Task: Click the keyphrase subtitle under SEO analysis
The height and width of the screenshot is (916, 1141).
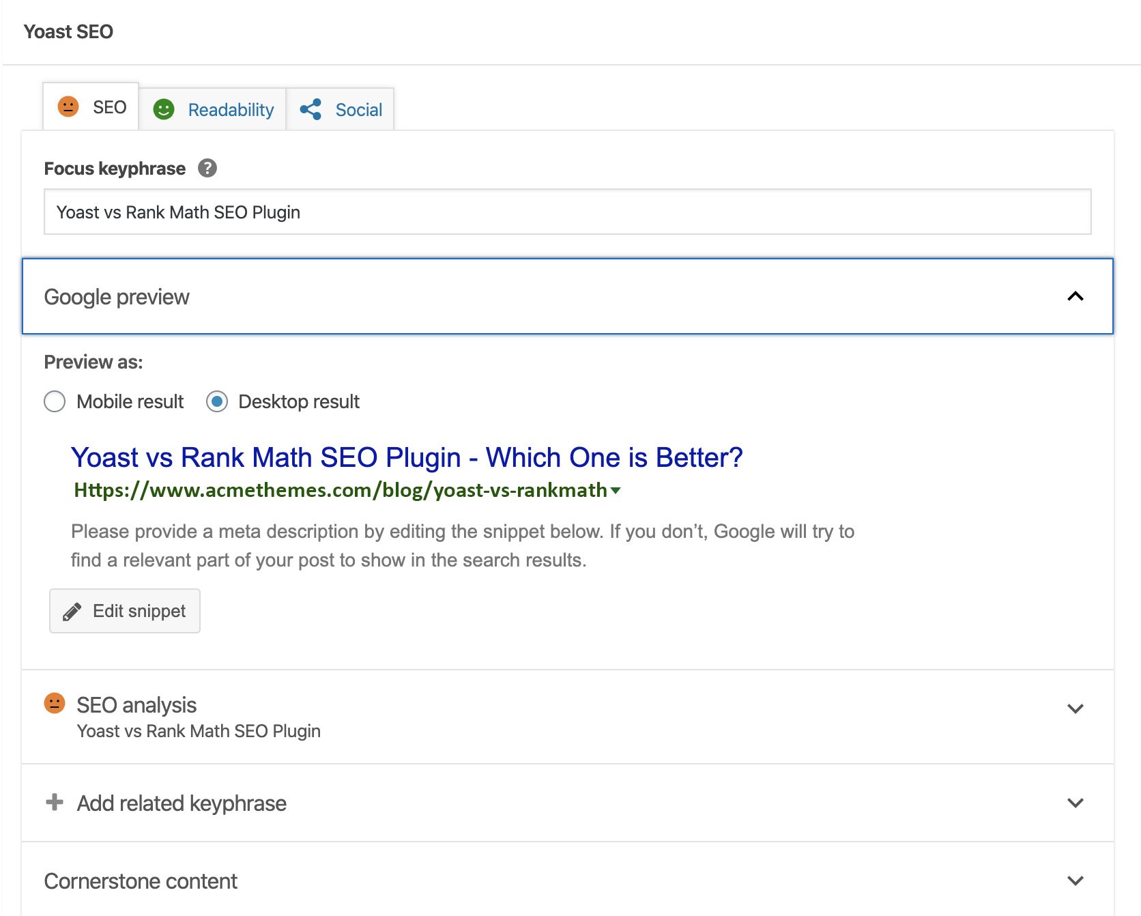Action: (x=199, y=731)
